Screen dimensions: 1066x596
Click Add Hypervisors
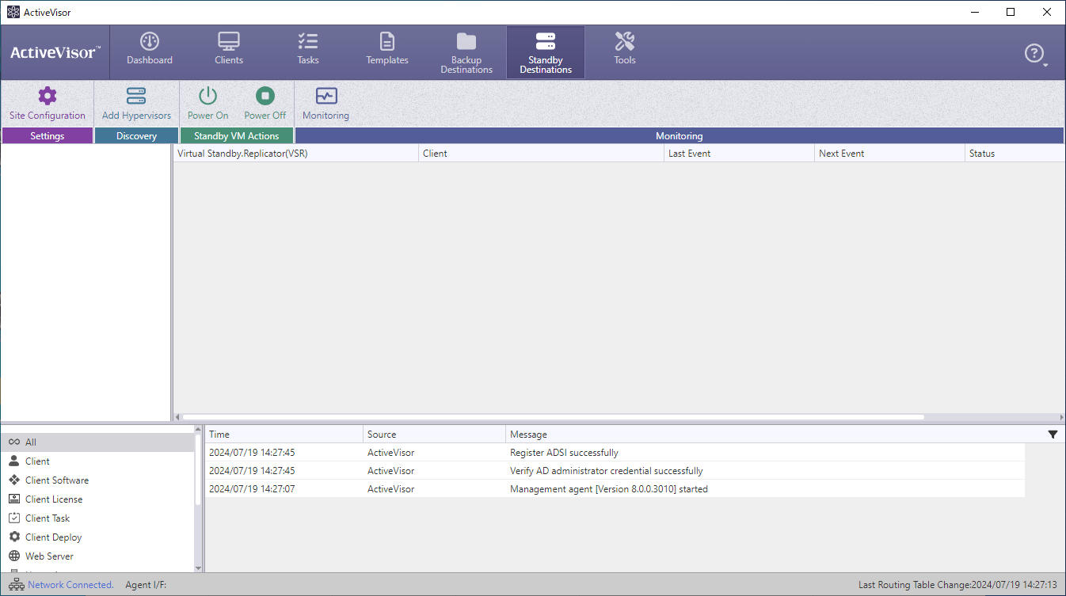click(x=136, y=104)
